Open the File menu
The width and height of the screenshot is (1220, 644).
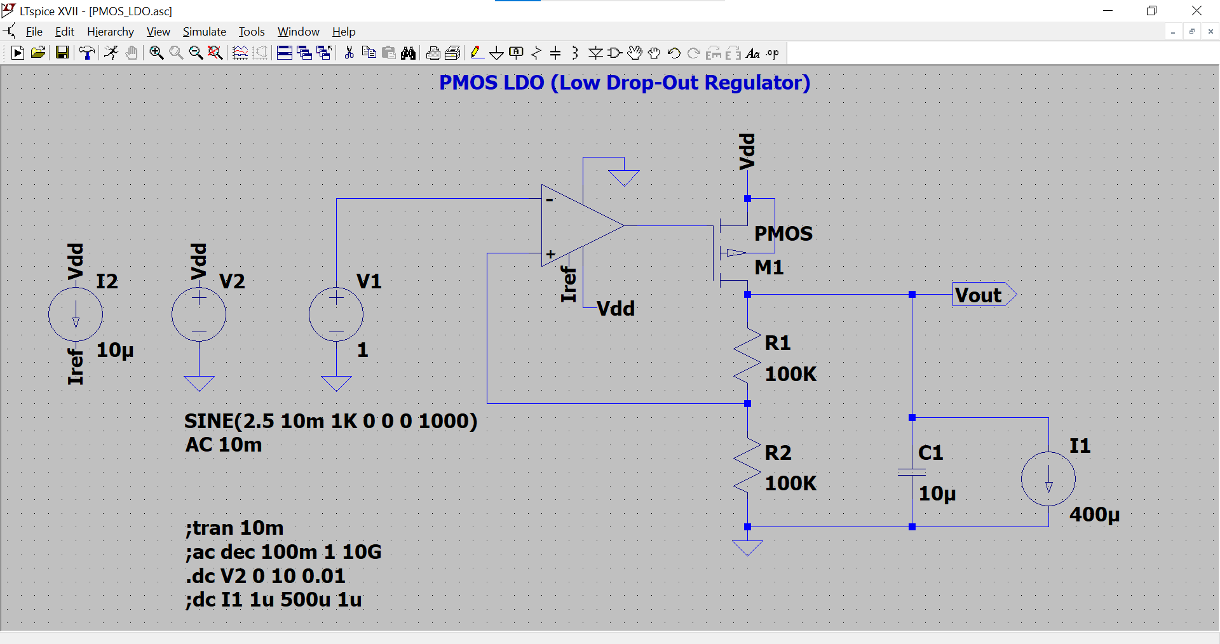coord(34,31)
